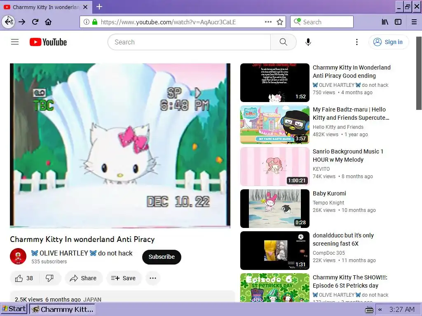
Task: Bookmark this page with the star icon
Action: tap(280, 22)
